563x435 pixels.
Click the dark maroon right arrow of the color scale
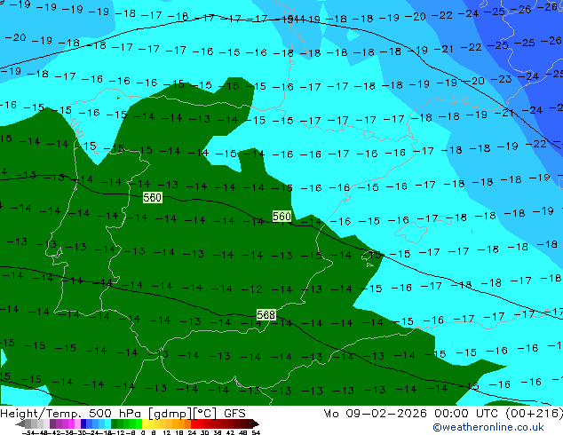click(255, 423)
